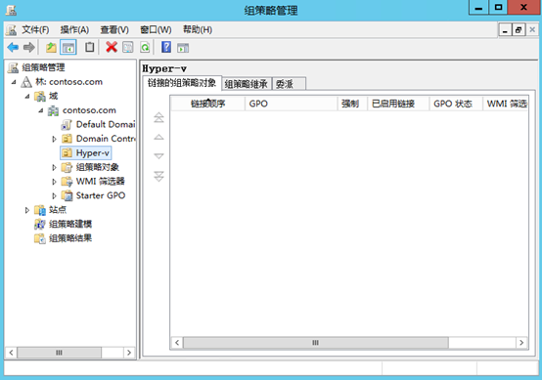Move link up with single up arrow
Image resolution: width=542 pixels, height=380 pixels.
158,137
